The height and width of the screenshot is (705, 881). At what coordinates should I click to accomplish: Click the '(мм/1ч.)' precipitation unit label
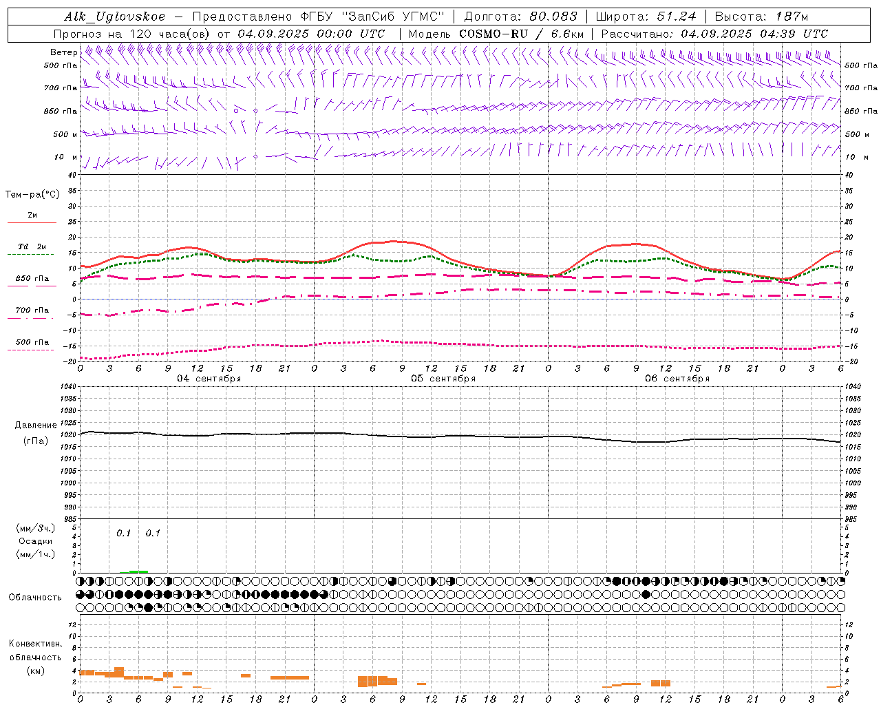pos(35,554)
